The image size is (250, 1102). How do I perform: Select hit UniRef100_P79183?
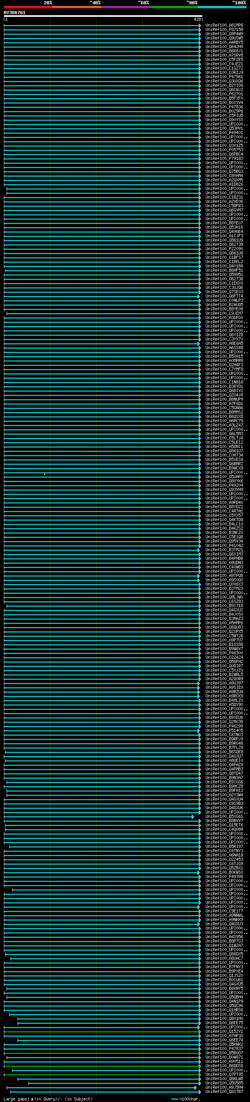224,159
